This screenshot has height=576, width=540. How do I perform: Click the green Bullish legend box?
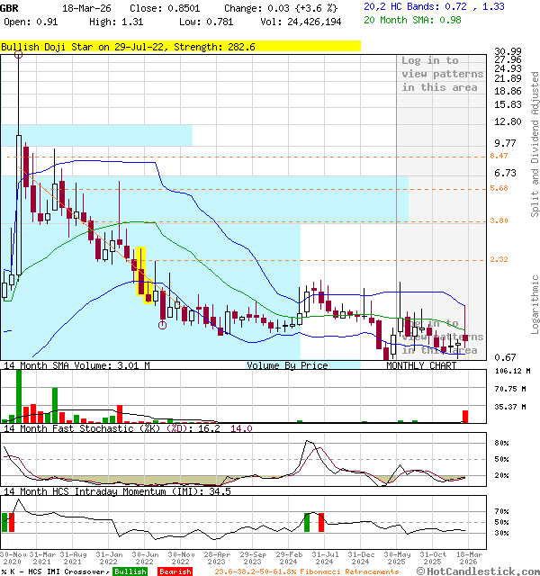pyautogui.click(x=130, y=571)
